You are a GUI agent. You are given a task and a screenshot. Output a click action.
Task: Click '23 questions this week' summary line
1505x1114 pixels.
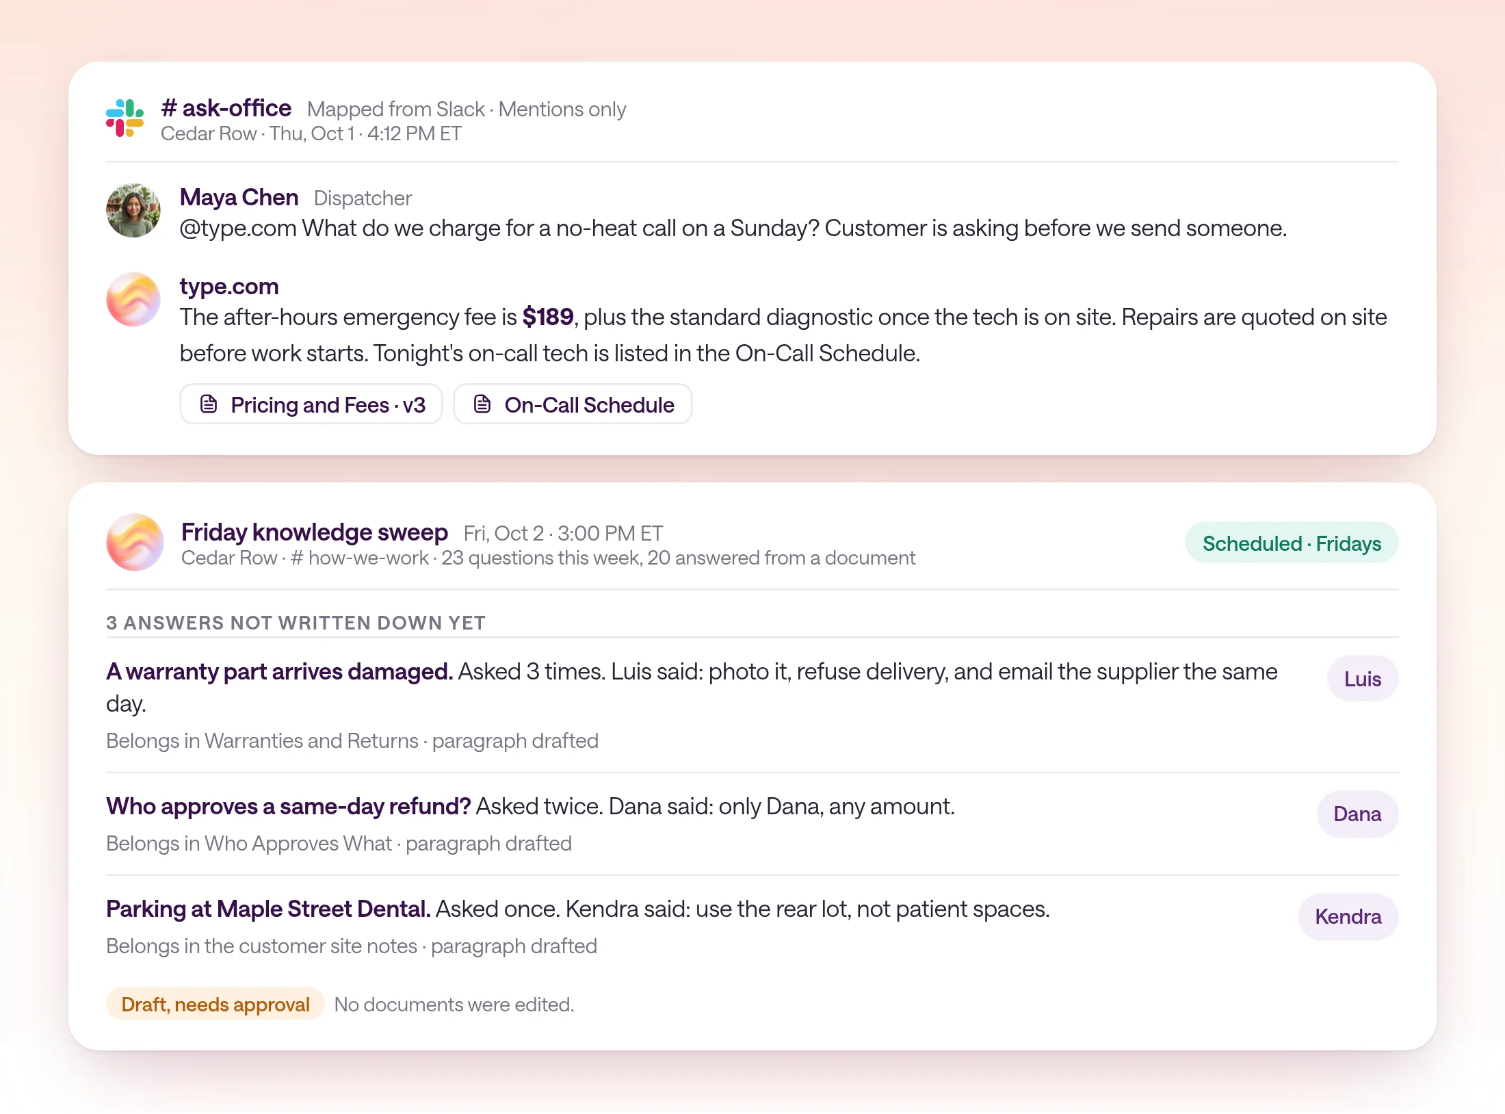click(x=548, y=558)
